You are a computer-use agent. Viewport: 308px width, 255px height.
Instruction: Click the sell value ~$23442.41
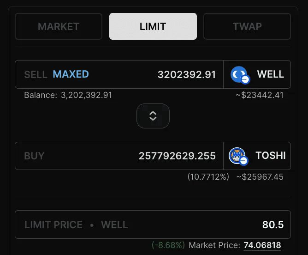pos(259,95)
